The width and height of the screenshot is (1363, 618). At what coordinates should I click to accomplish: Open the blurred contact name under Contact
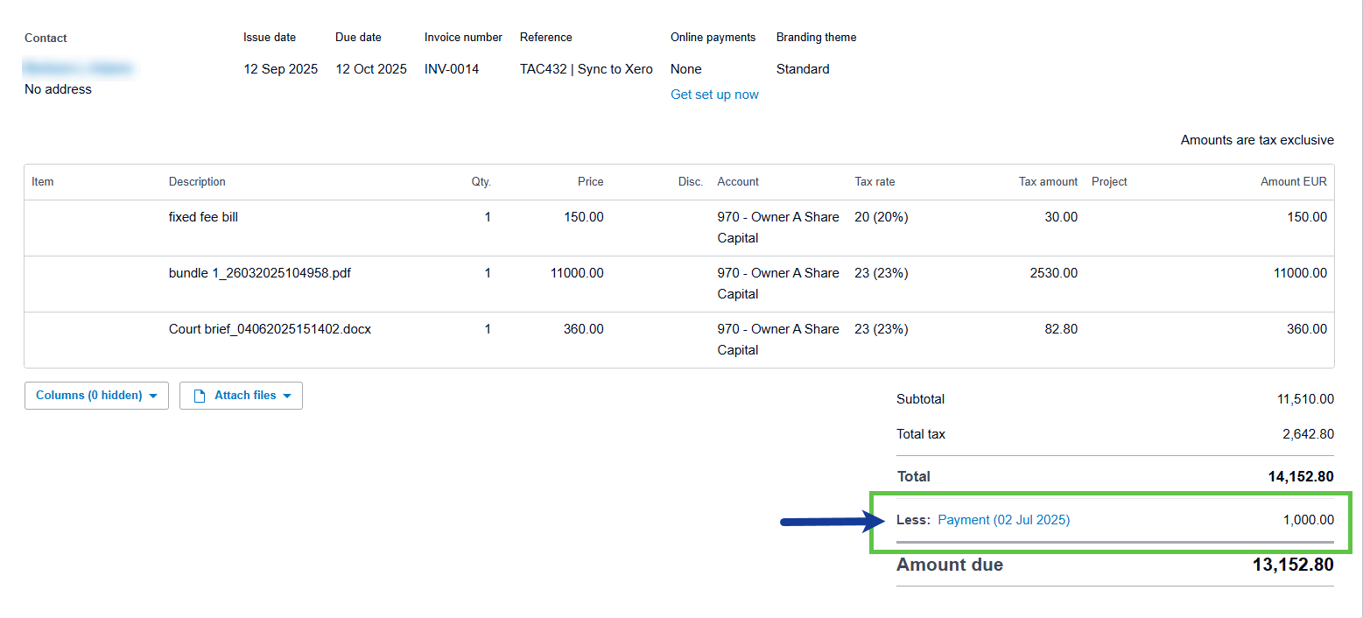click(78, 68)
